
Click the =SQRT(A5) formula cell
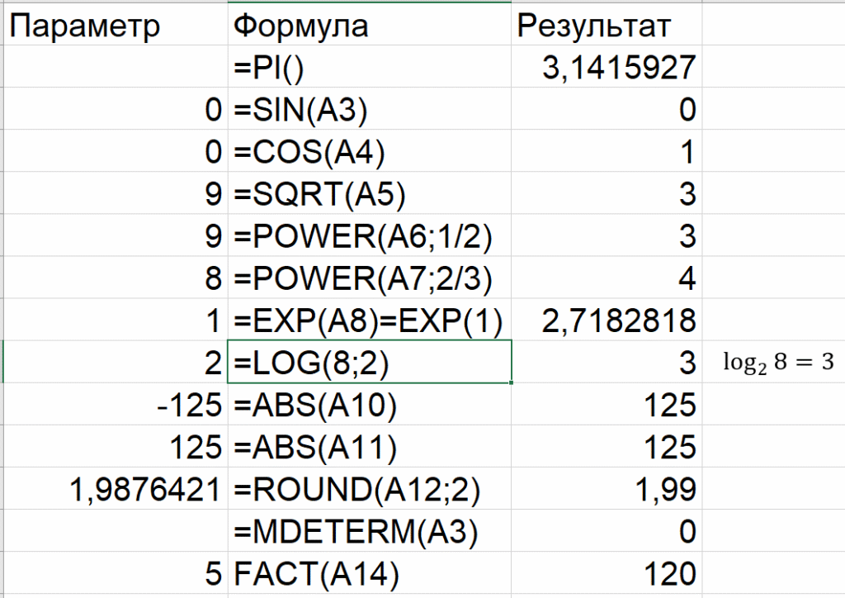pyautogui.click(x=369, y=195)
